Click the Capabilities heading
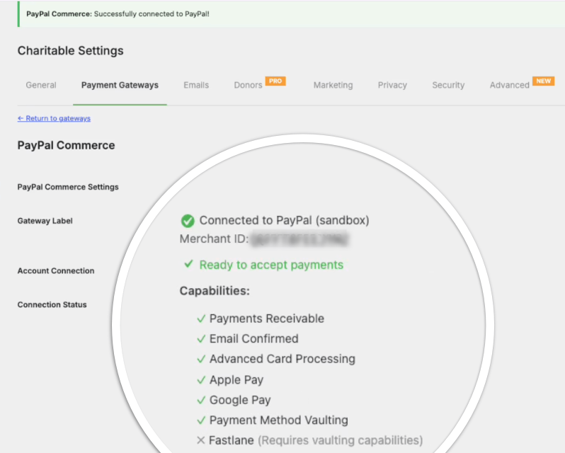Viewport: 565px width, 453px height. 215,291
